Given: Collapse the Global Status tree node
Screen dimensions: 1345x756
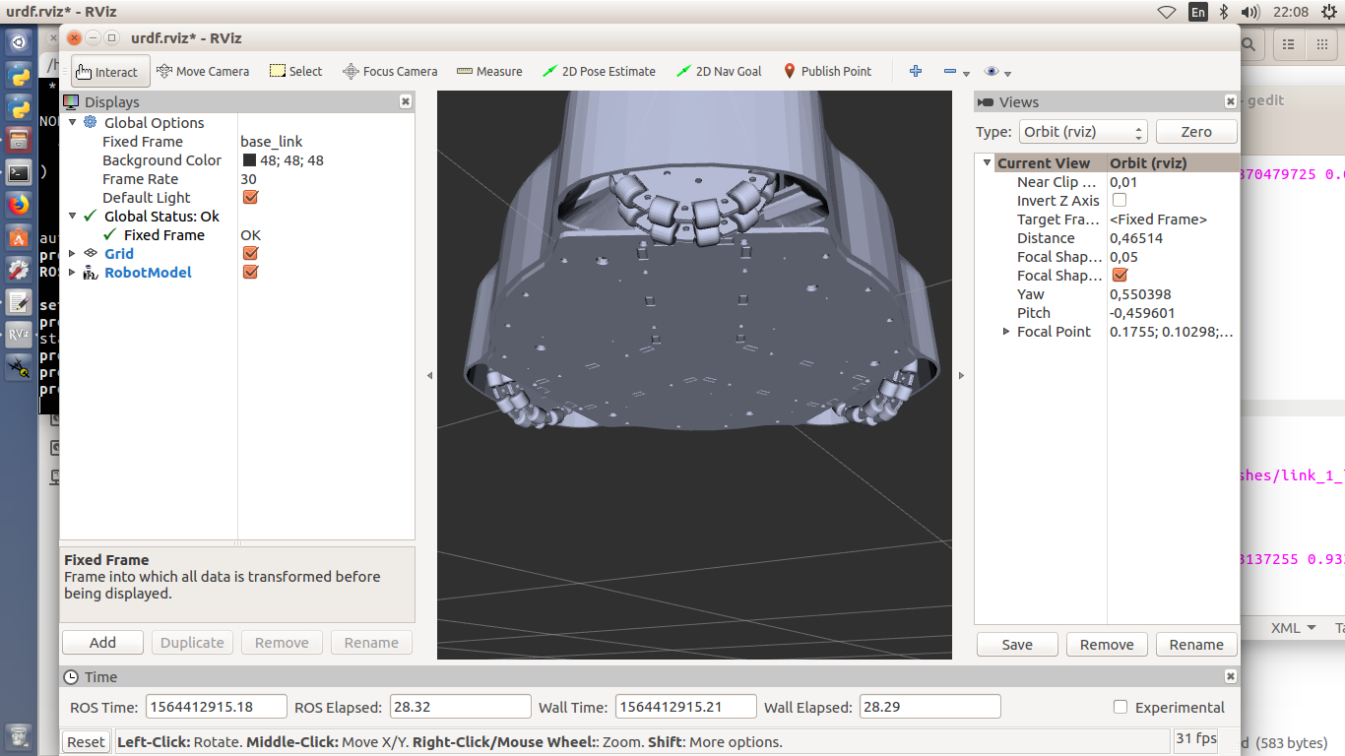Looking at the screenshot, I should pyautogui.click(x=72, y=216).
